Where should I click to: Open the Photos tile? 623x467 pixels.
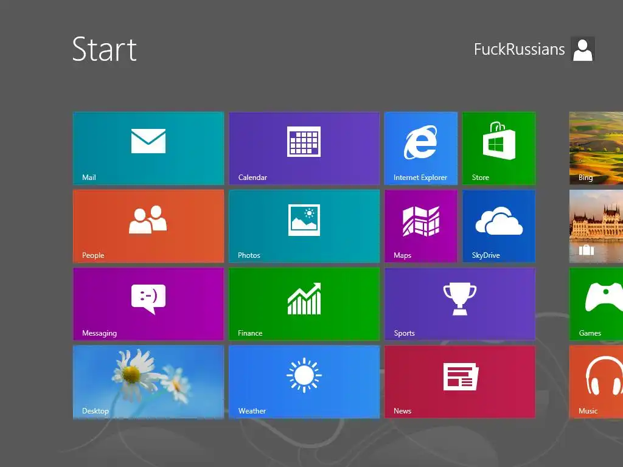coord(304,226)
